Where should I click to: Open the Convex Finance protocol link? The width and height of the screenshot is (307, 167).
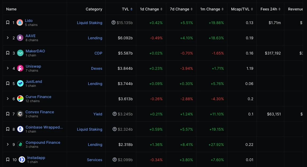click(x=40, y=112)
